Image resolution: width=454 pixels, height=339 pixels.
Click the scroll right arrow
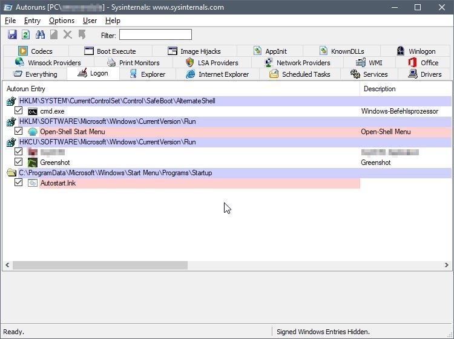click(446, 265)
